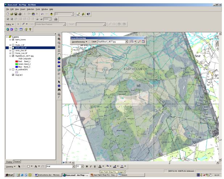Collapse the uk_outlineESRI layer node
Screen dimensions: 224x179
[10, 69]
